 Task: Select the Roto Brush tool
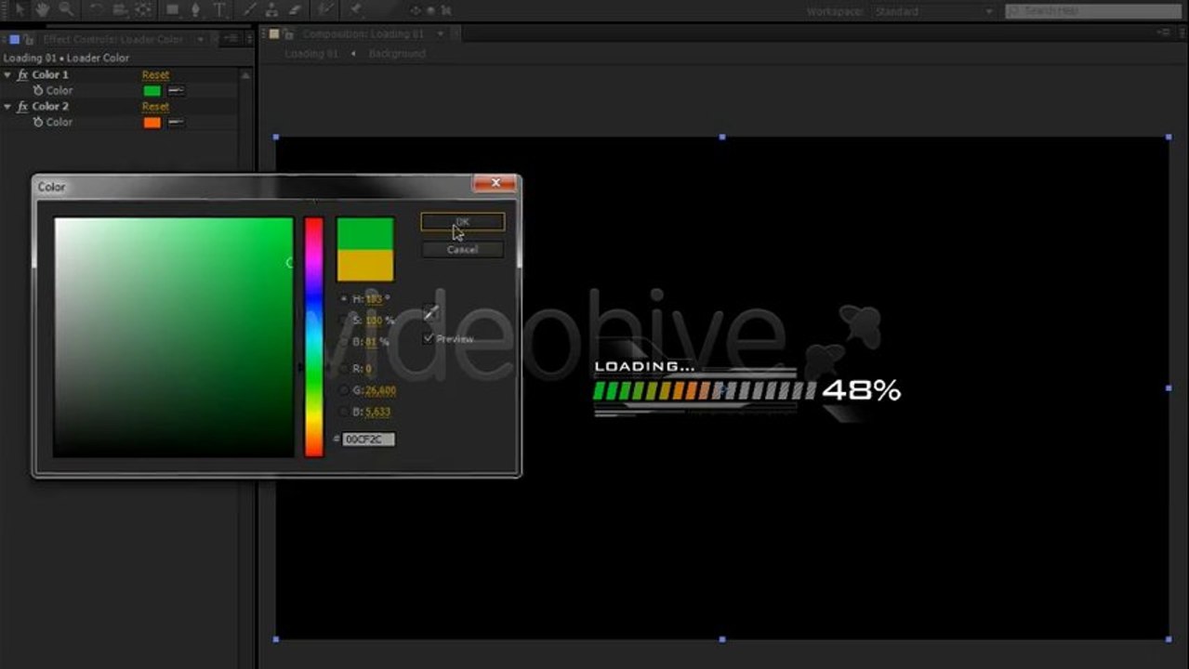(325, 9)
